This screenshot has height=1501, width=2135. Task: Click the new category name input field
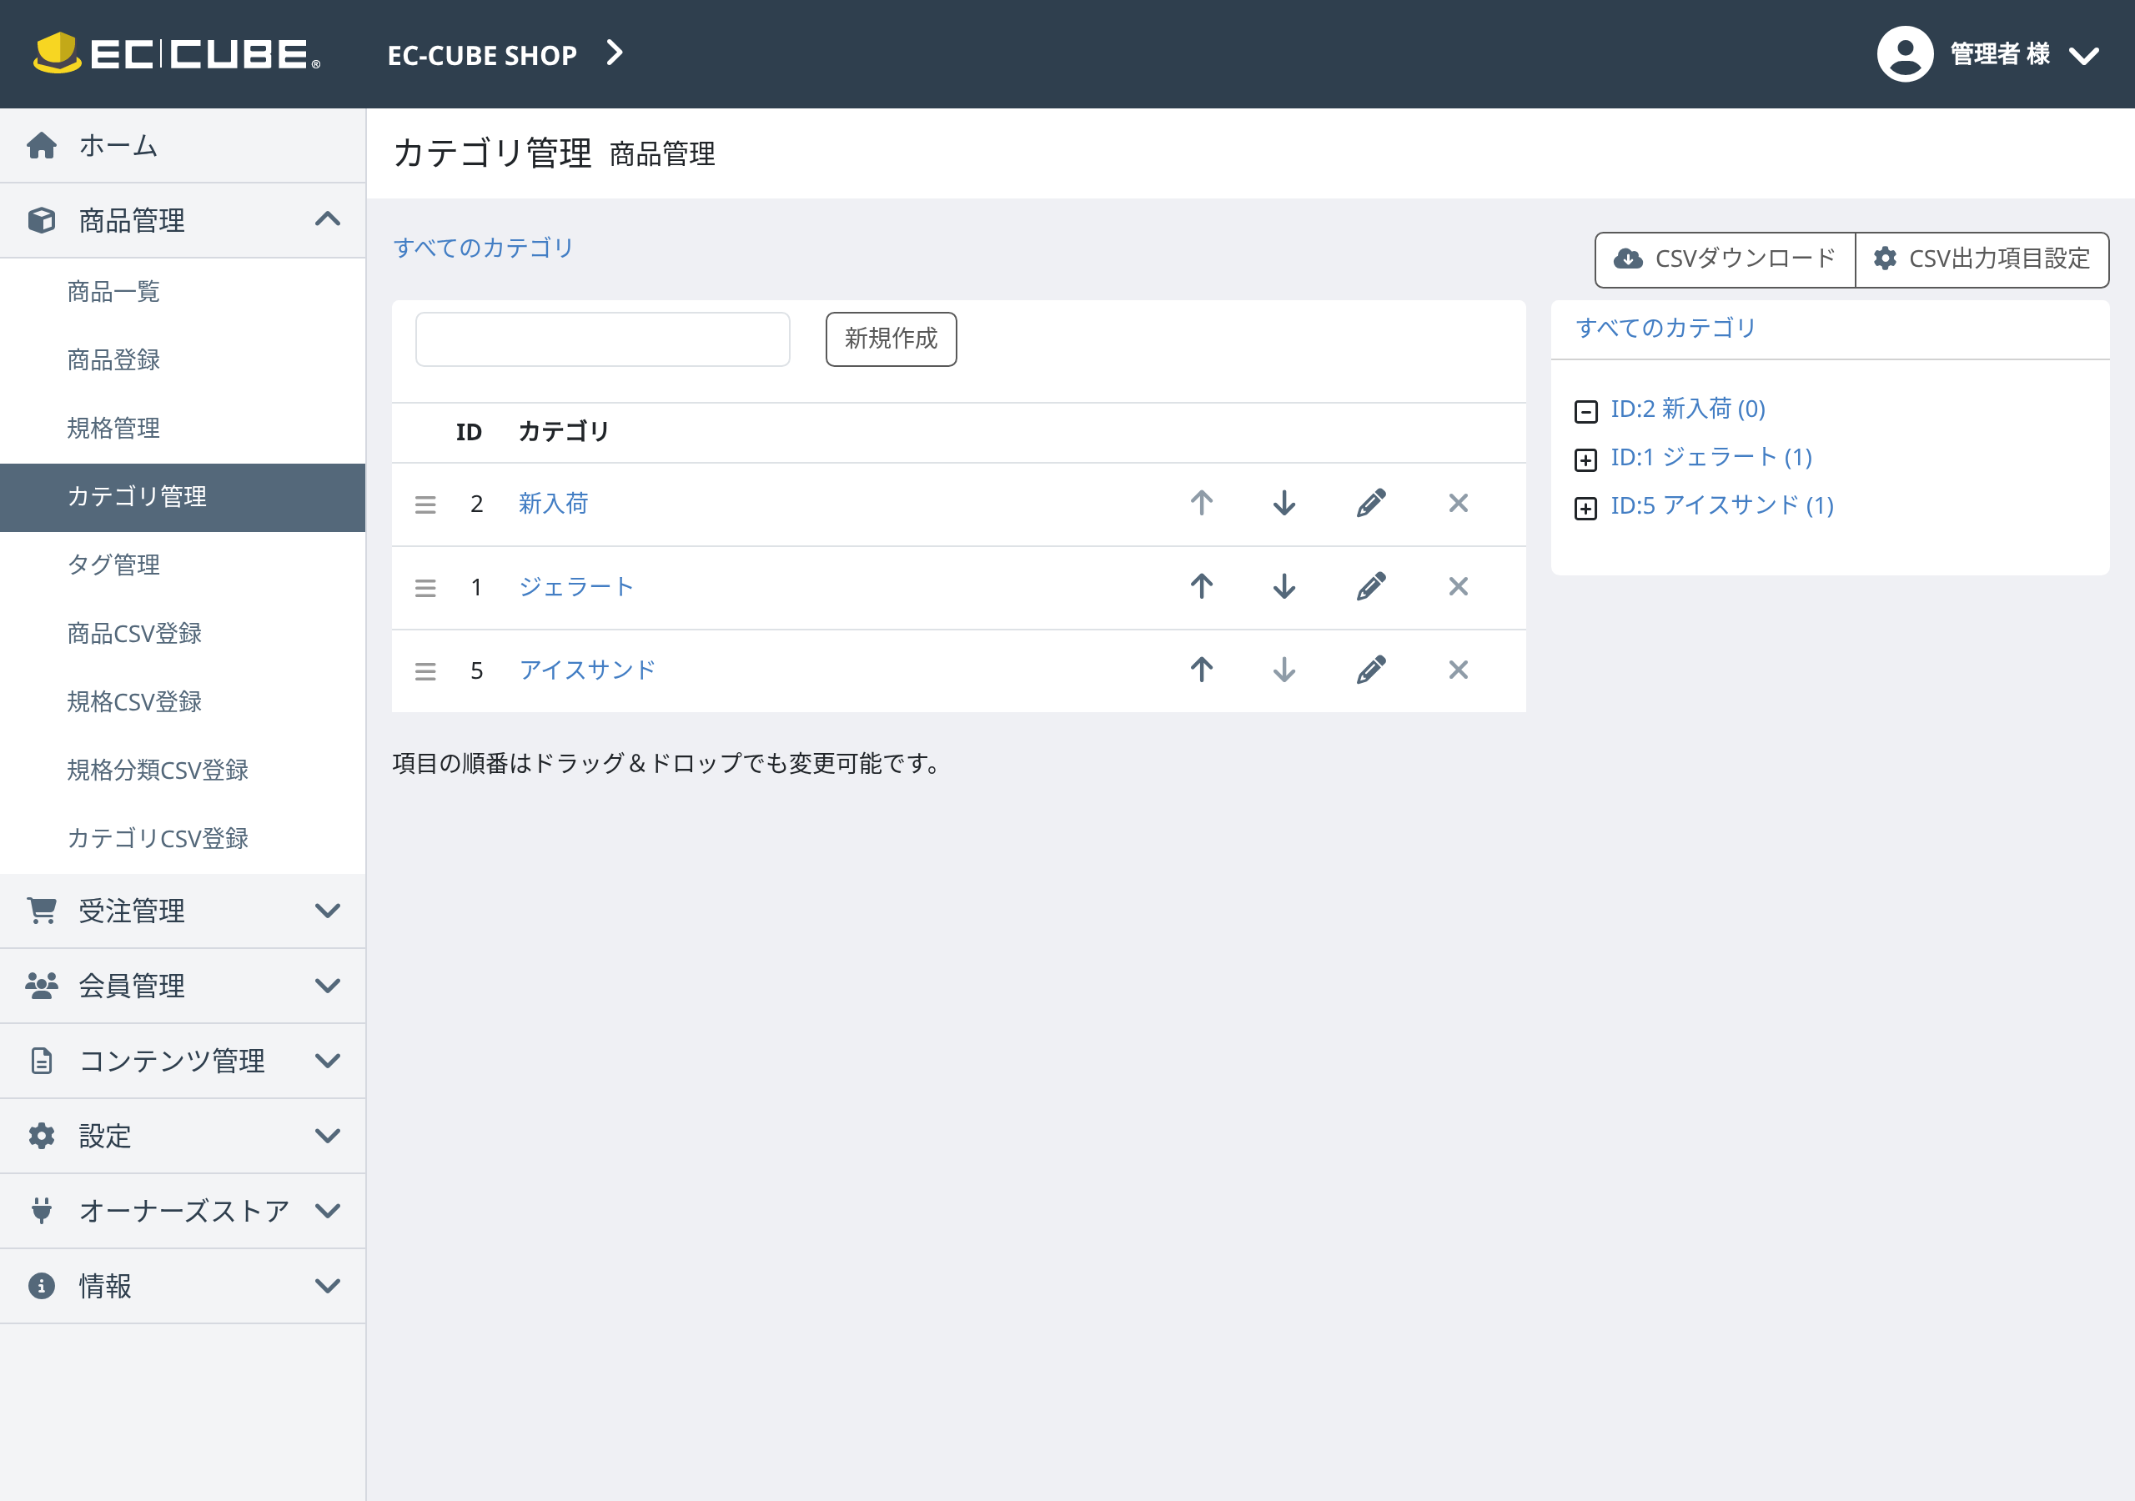[x=603, y=339]
